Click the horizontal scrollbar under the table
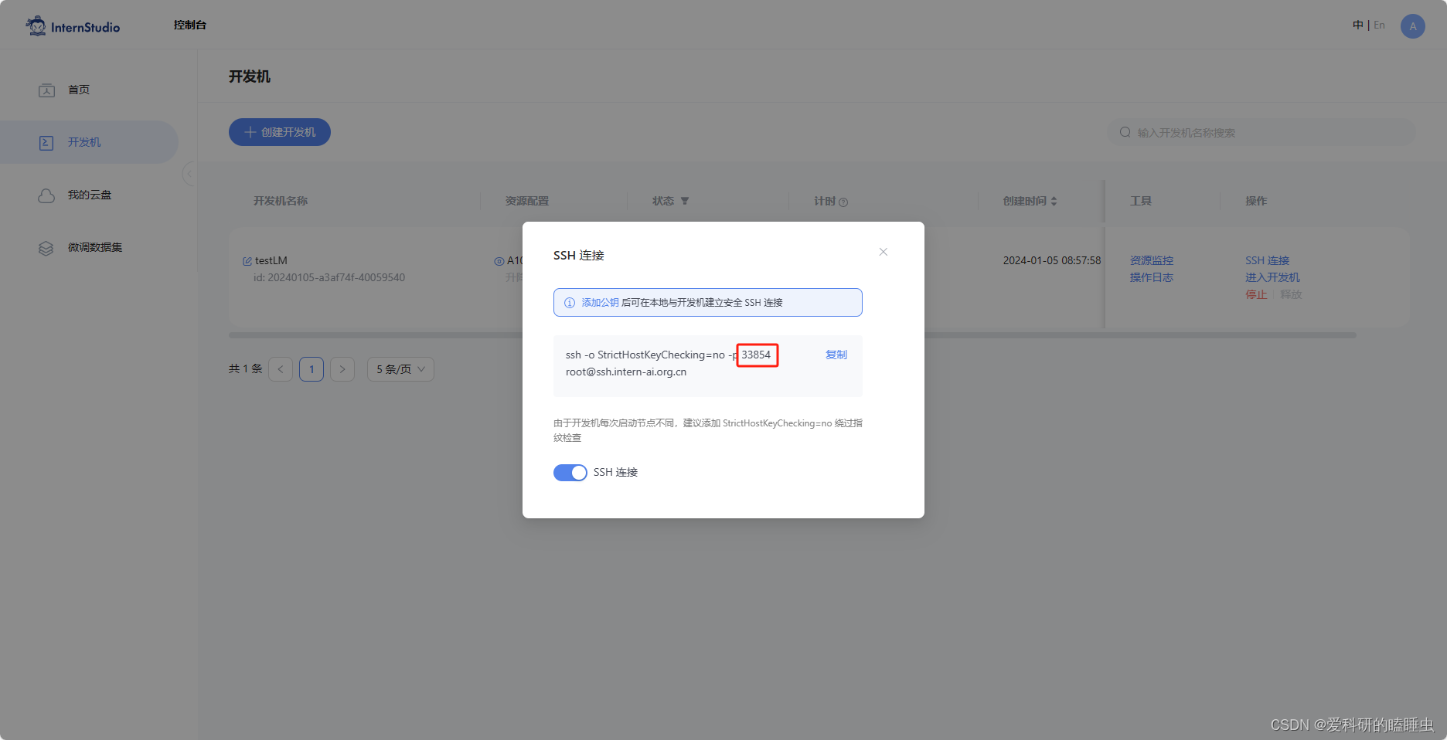 [792, 335]
